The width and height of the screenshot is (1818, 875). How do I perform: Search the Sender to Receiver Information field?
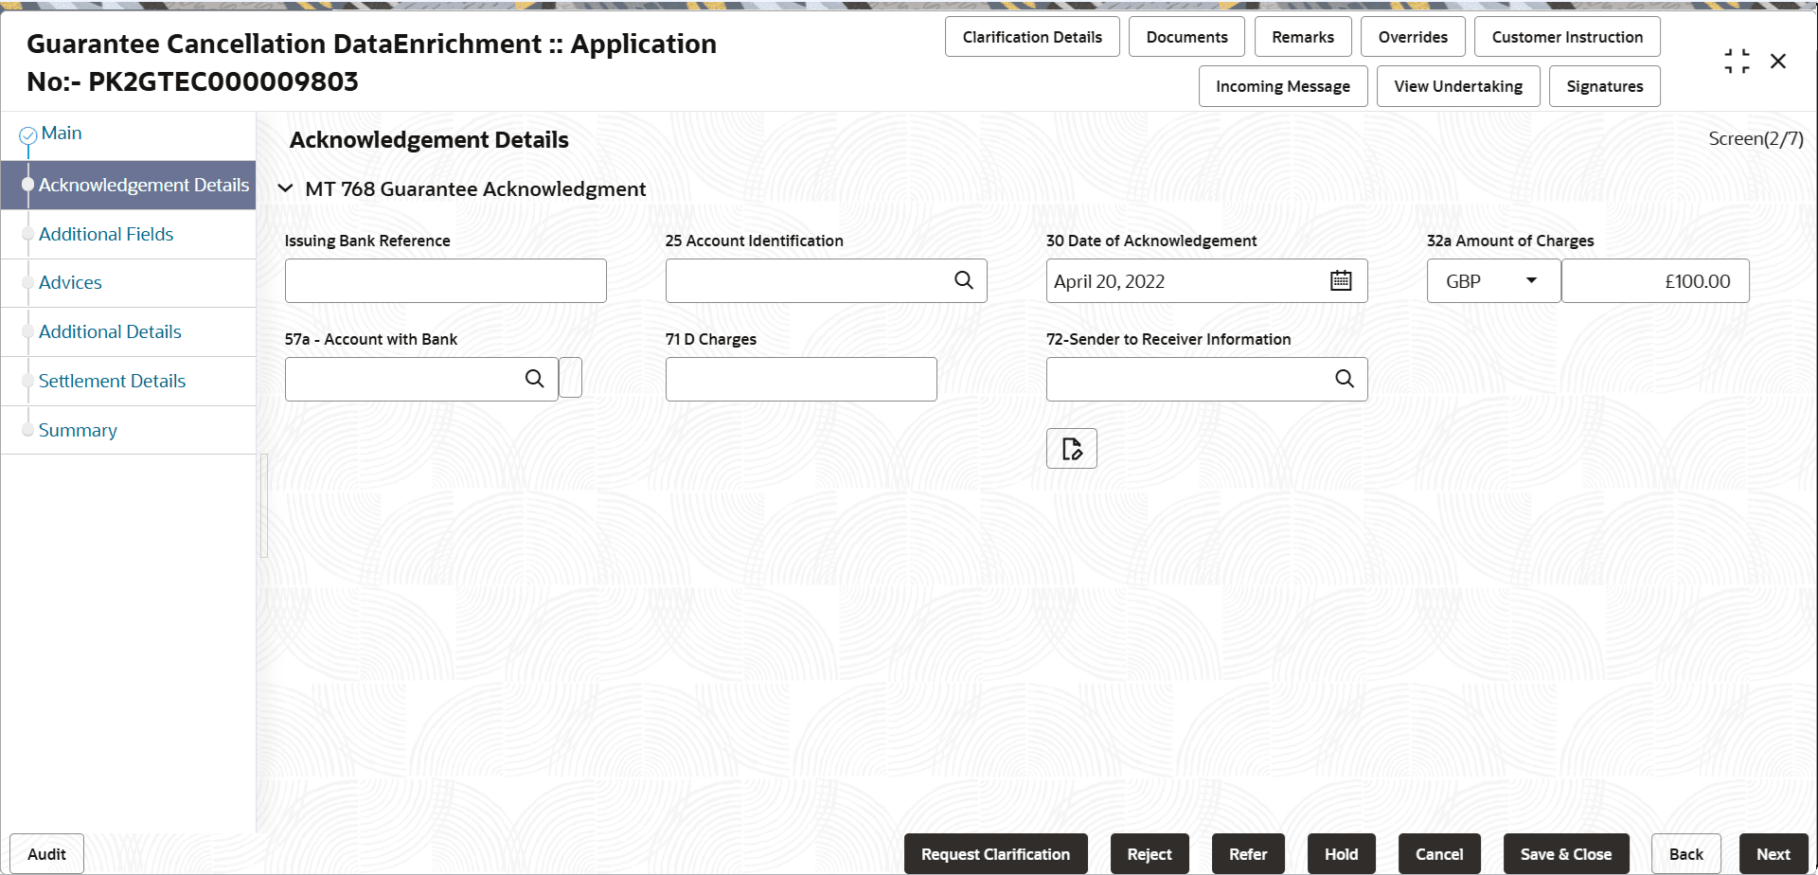(1344, 378)
